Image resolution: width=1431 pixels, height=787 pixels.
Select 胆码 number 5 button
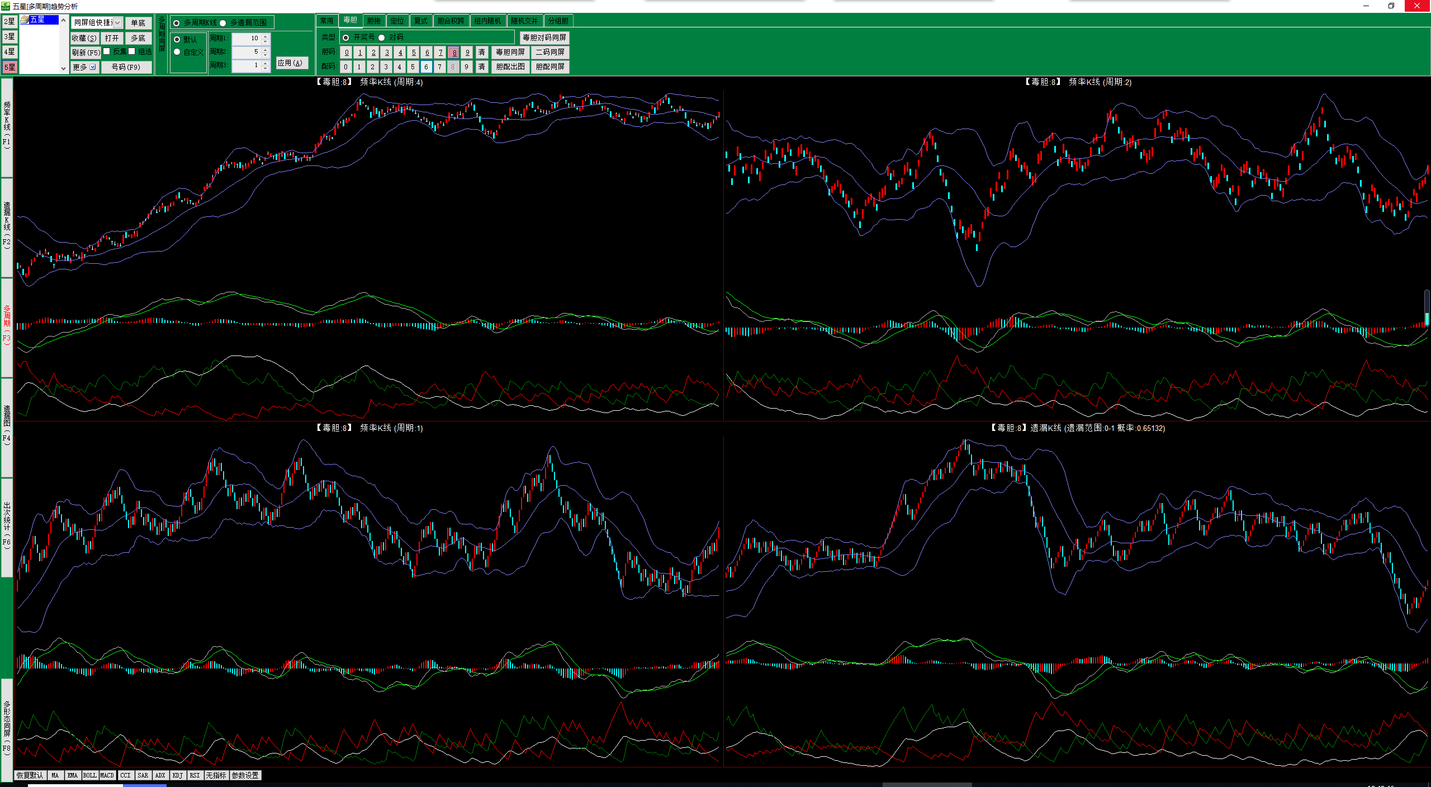(414, 53)
